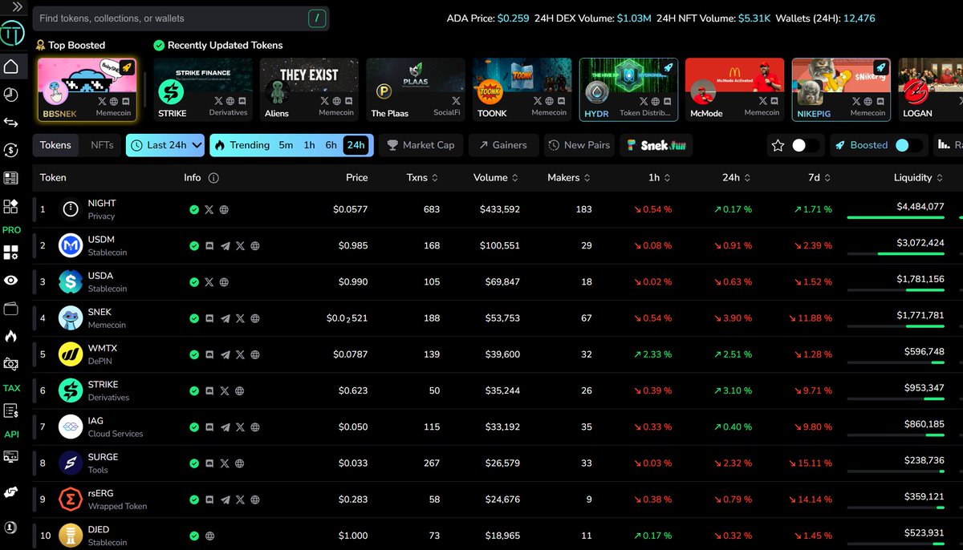Click the slash shortcut badge in search
This screenshot has height=550, width=963.
click(317, 18)
